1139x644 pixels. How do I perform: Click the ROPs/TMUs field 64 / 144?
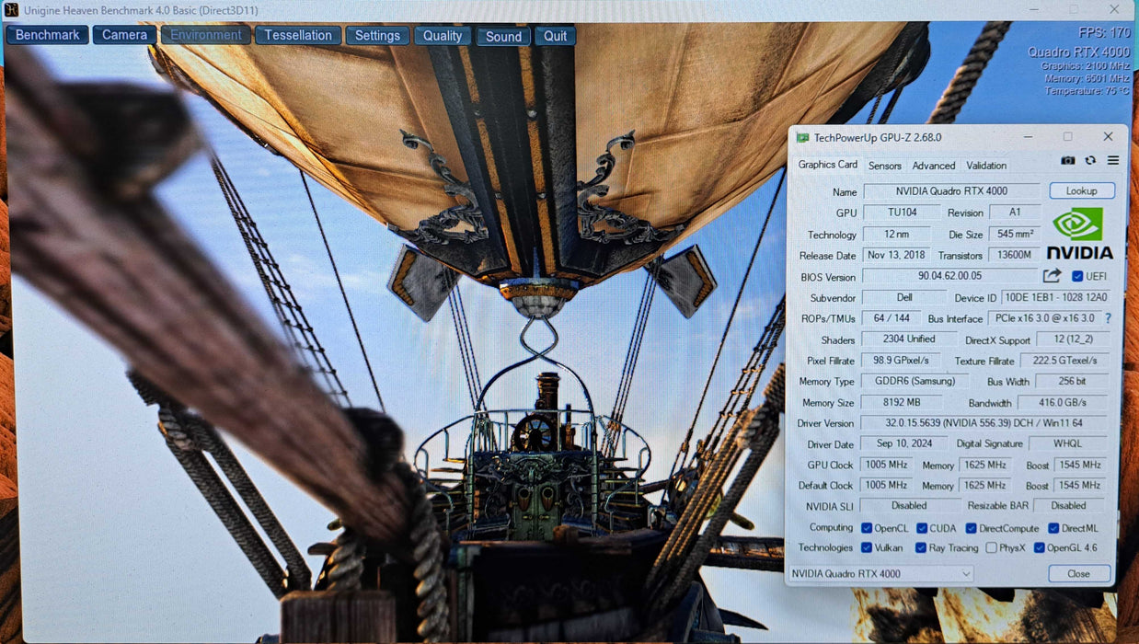click(892, 318)
